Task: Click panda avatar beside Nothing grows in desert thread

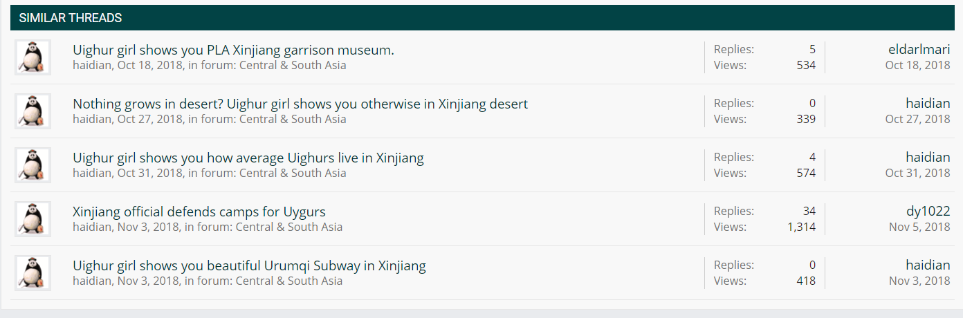Action: [33, 111]
